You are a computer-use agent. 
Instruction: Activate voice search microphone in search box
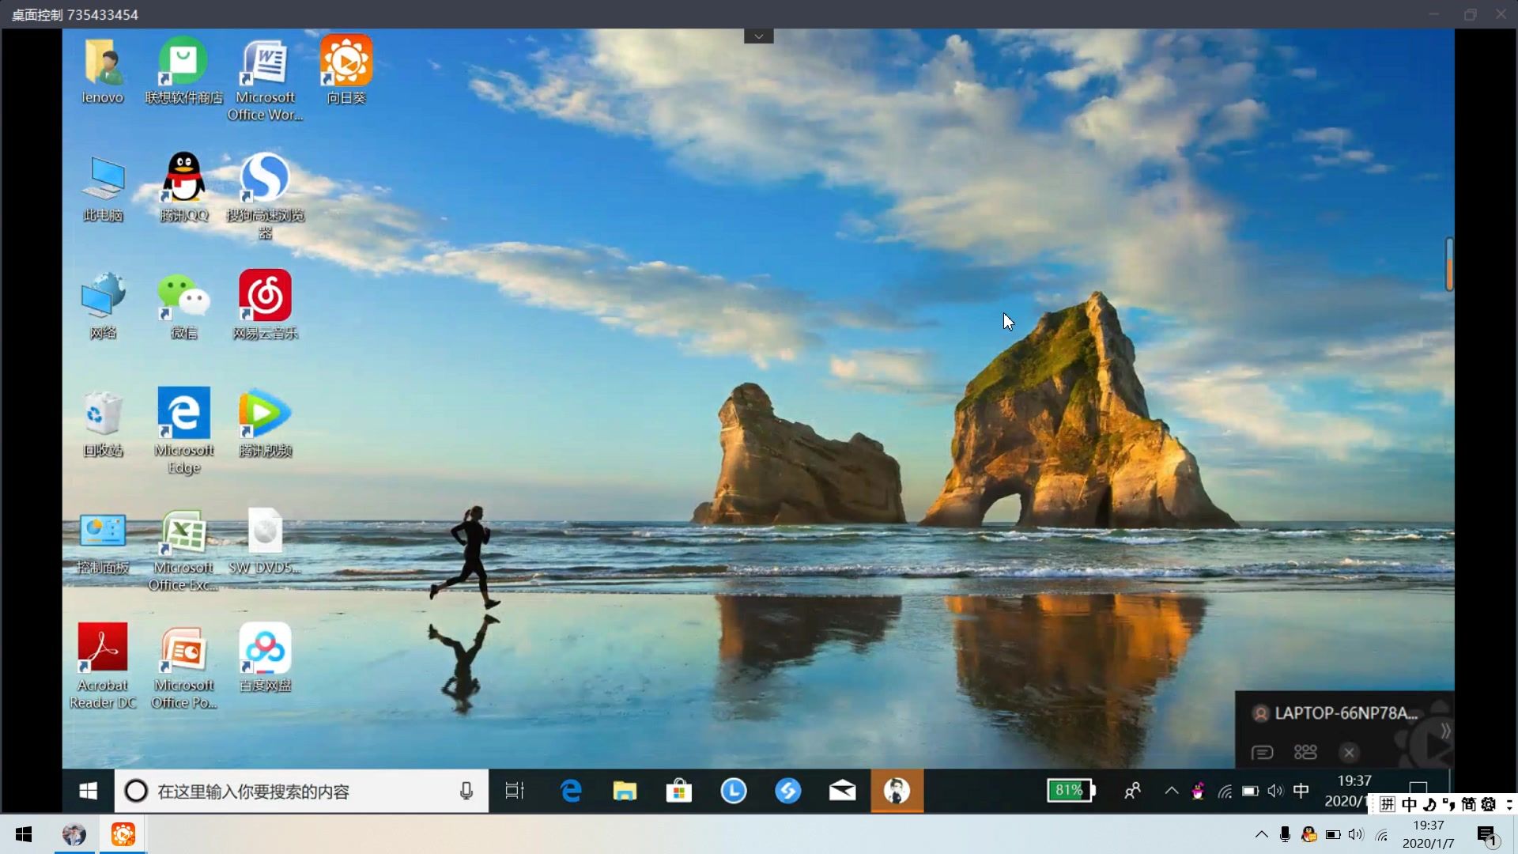click(x=466, y=791)
